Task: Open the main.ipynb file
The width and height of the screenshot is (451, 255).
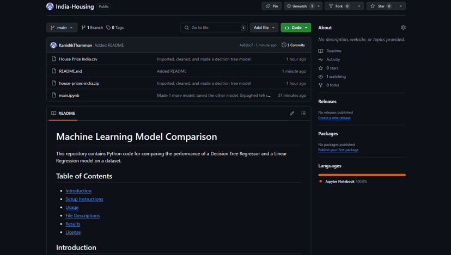Action: point(69,95)
